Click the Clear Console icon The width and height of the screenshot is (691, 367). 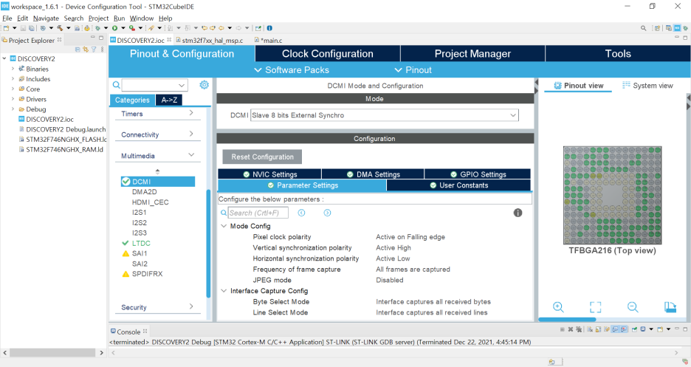pos(590,329)
